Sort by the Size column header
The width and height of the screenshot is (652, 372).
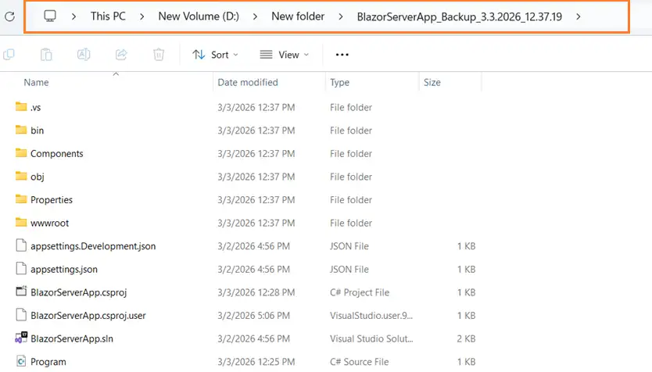(x=432, y=82)
